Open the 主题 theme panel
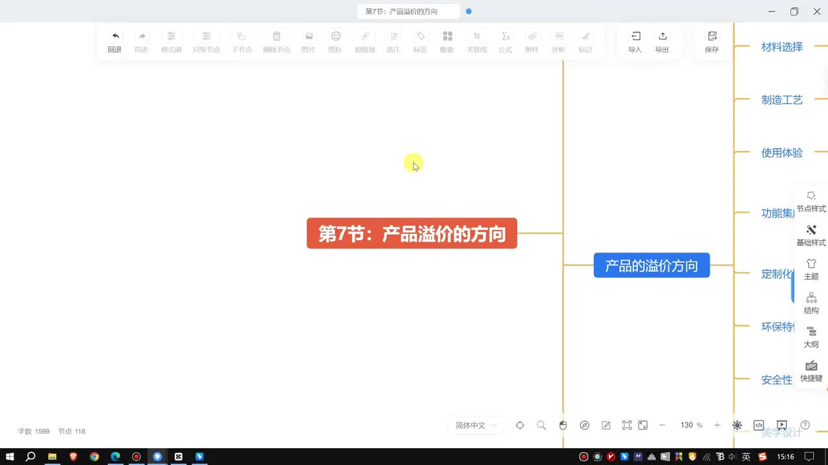 [x=811, y=269]
